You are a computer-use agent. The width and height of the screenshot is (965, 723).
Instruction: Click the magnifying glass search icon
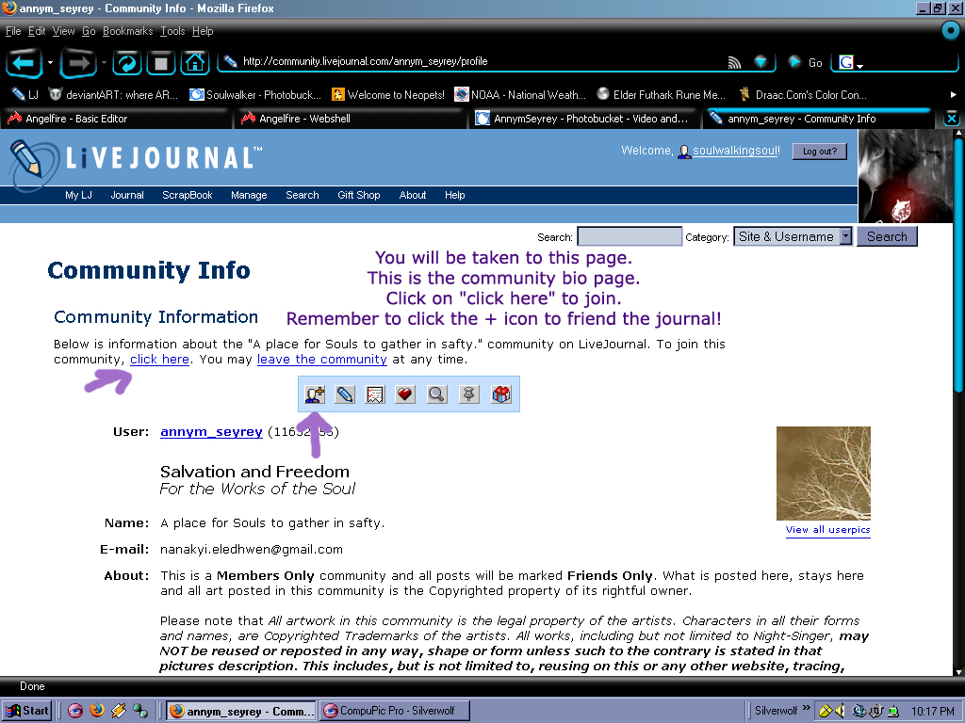(x=437, y=394)
